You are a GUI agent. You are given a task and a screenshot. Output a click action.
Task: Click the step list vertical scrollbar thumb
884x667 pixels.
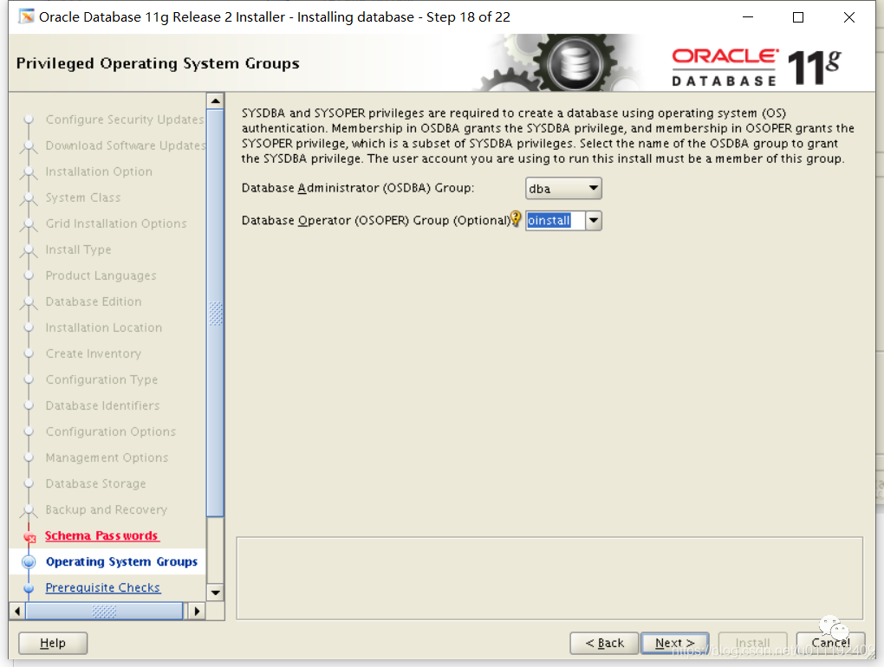coord(215,314)
